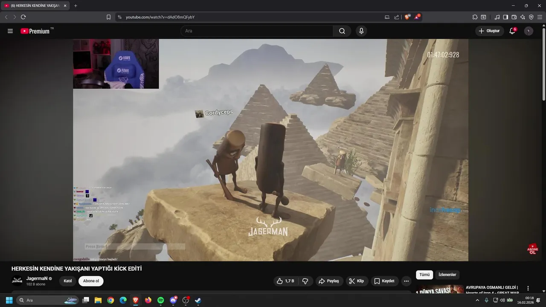The image size is (546, 307).
Task: Open Spotify from taskbar
Action: (160, 300)
